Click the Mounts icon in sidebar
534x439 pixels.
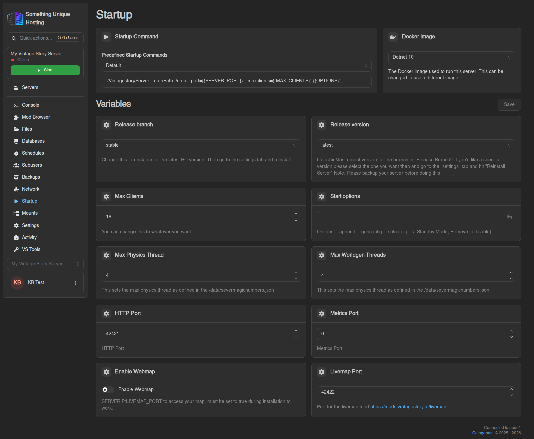(x=16, y=213)
